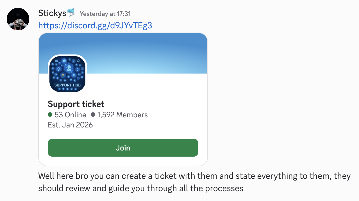
Task: Click the gray members indicator dot
Action: (x=93, y=115)
